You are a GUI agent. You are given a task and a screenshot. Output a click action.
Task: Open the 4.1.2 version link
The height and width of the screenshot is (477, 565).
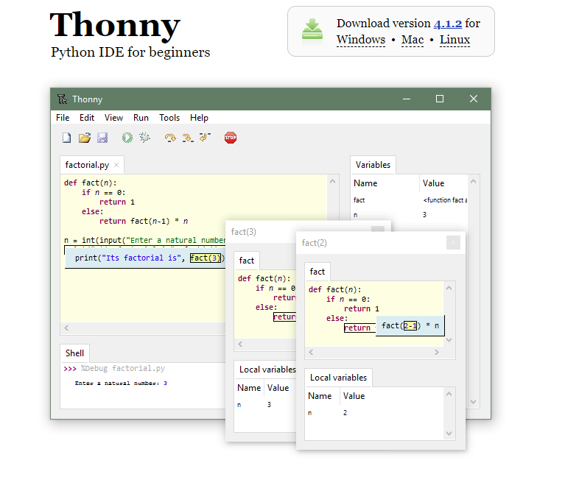coord(448,24)
